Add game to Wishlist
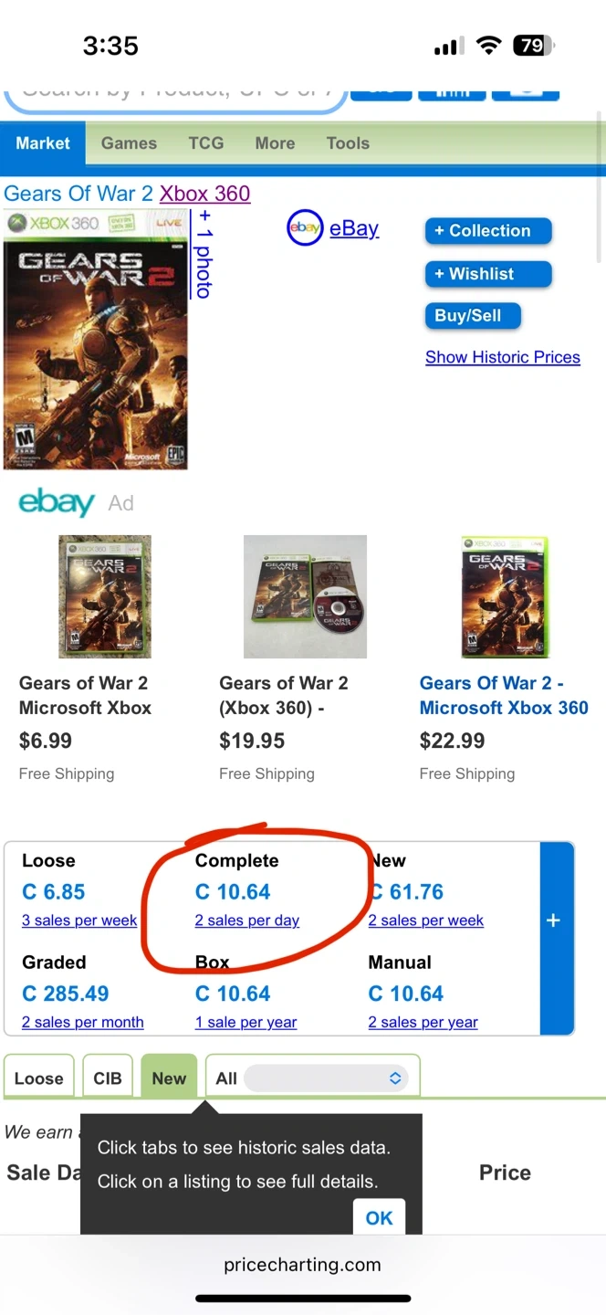 (x=488, y=274)
